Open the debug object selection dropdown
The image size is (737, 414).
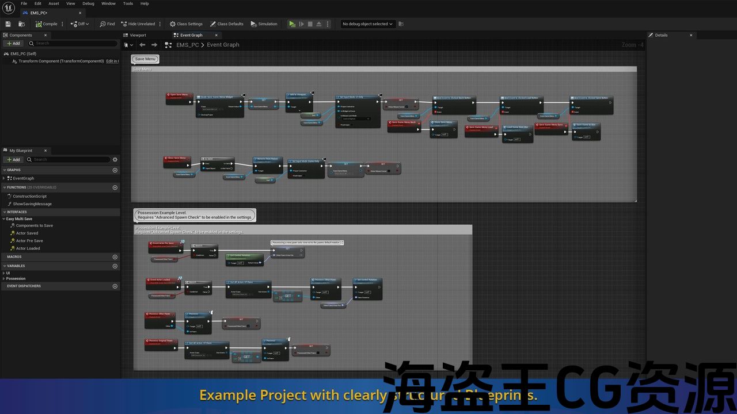click(367, 24)
